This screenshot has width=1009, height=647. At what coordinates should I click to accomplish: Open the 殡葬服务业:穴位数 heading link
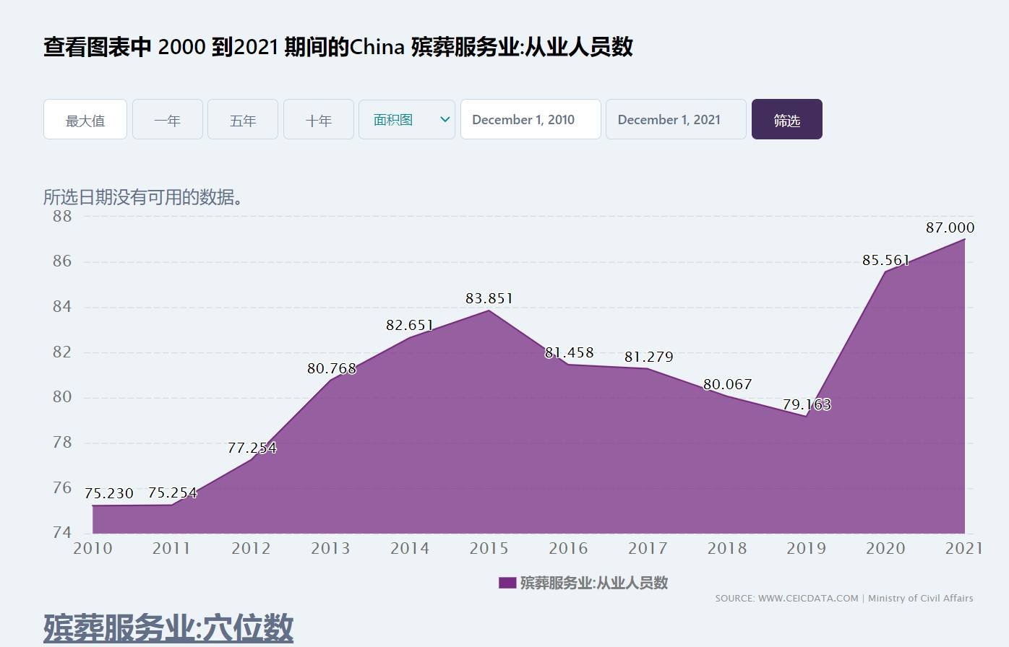click(168, 627)
